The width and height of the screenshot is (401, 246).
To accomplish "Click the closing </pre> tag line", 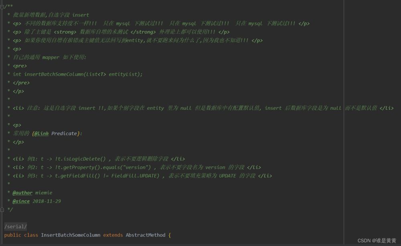I will tap(21, 83).
